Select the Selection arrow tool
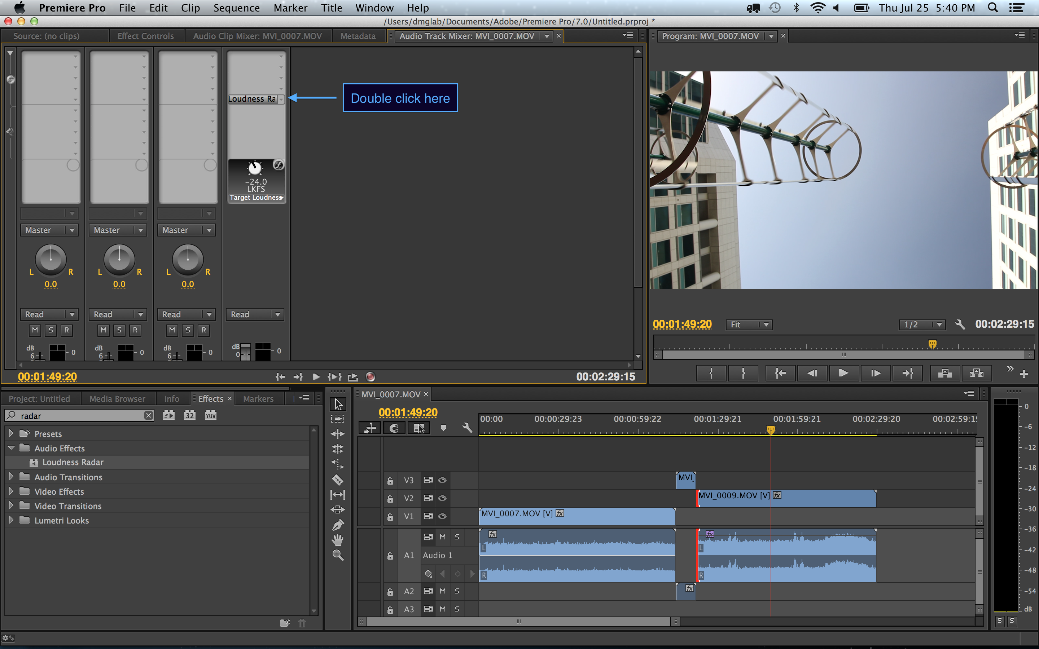The image size is (1039, 649). [338, 404]
